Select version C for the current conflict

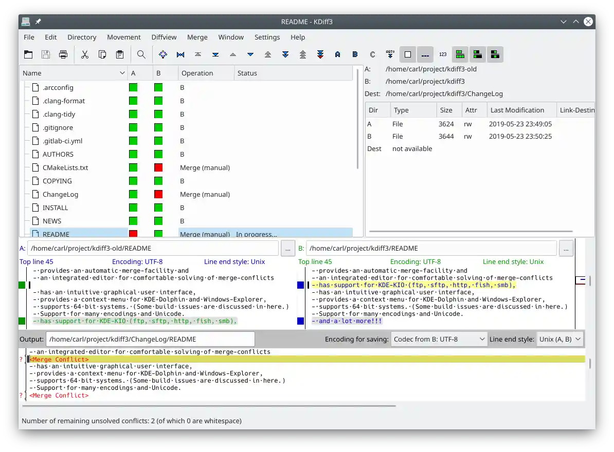point(372,54)
